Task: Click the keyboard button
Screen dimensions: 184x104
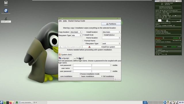Action: 78,58
